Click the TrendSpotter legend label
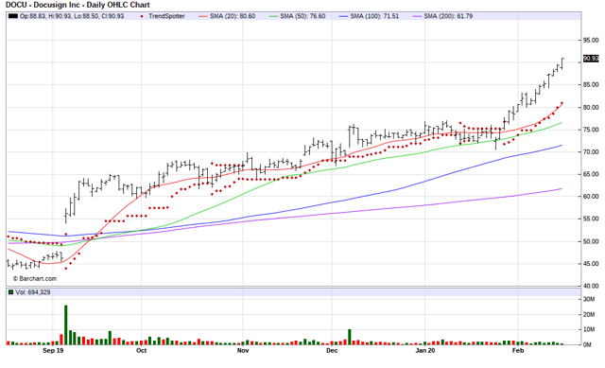Image resolution: width=605 pixels, height=368 pixels. [x=166, y=16]
